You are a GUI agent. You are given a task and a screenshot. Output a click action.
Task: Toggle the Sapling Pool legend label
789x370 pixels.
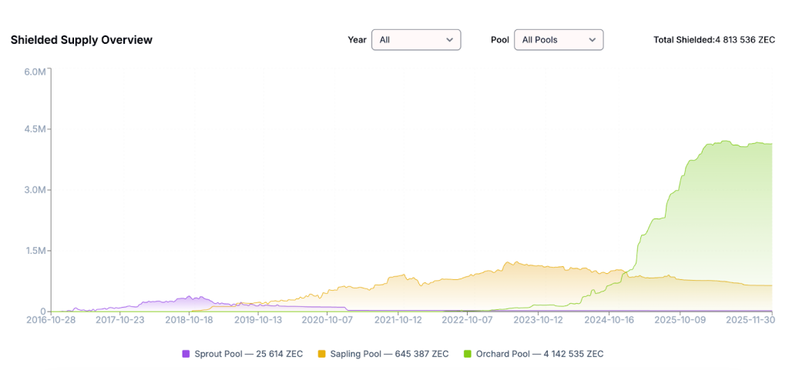(389, 354)
